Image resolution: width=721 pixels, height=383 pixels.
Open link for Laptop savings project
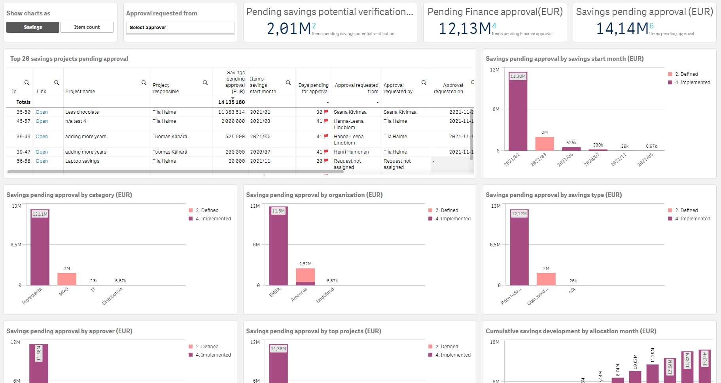coord(42,161)
